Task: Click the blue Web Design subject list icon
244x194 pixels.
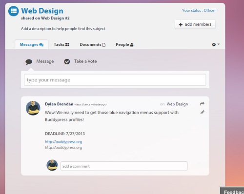Action: (14, 11)
